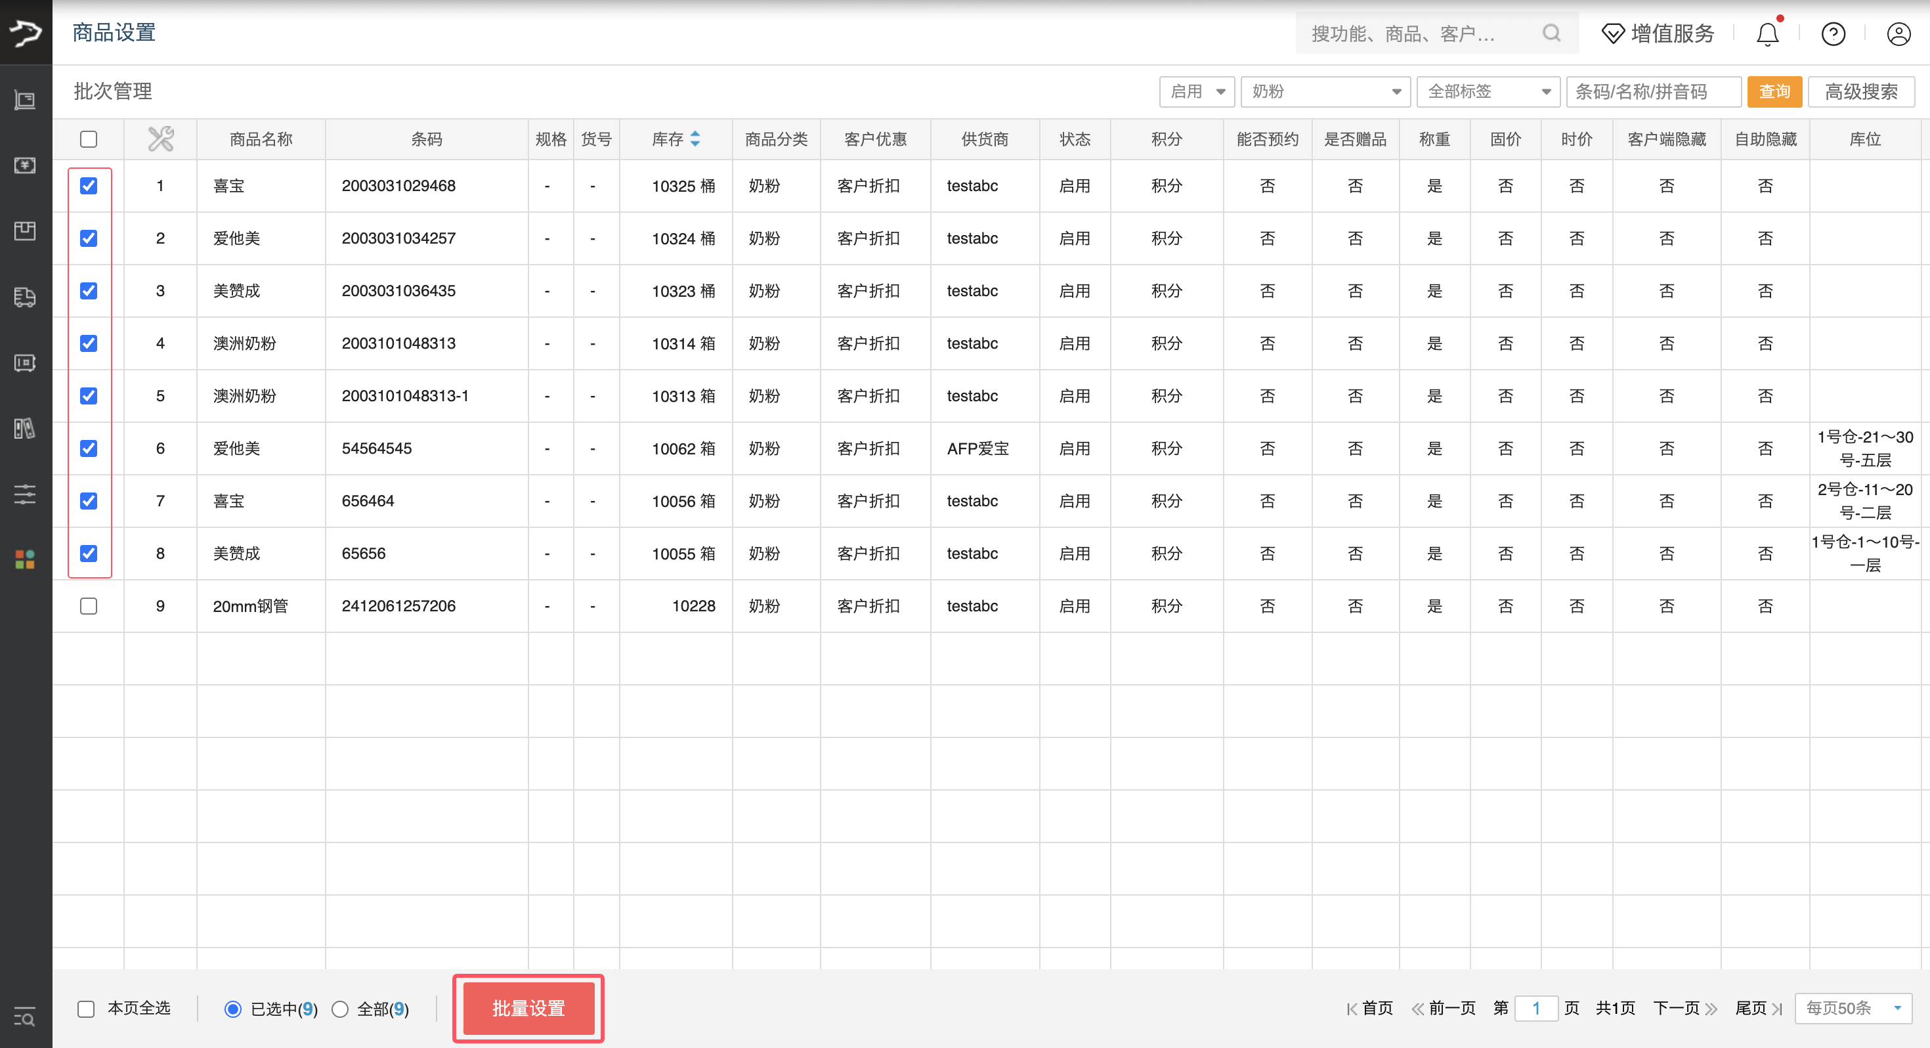Click the 客户端隐藏 column header
The image size is (1930, 1048).
pyautogui.click(x=1666, y=139)
